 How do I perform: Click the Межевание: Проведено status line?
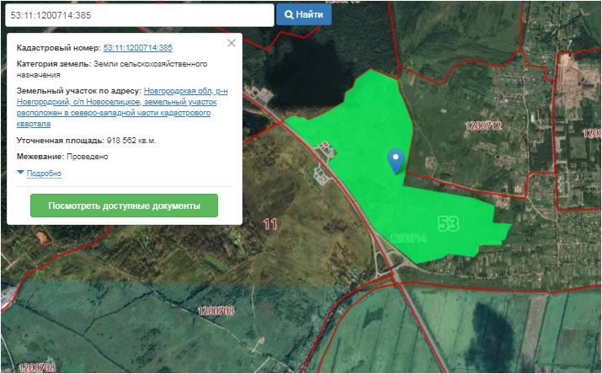(63, 157)
